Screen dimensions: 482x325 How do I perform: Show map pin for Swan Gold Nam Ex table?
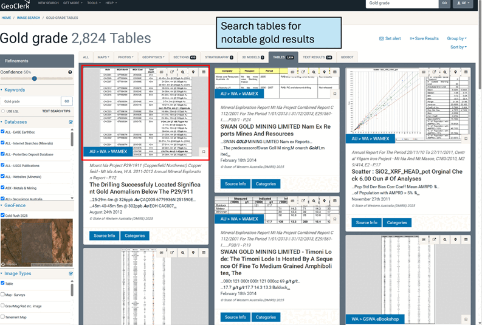[x=324, y=72]
